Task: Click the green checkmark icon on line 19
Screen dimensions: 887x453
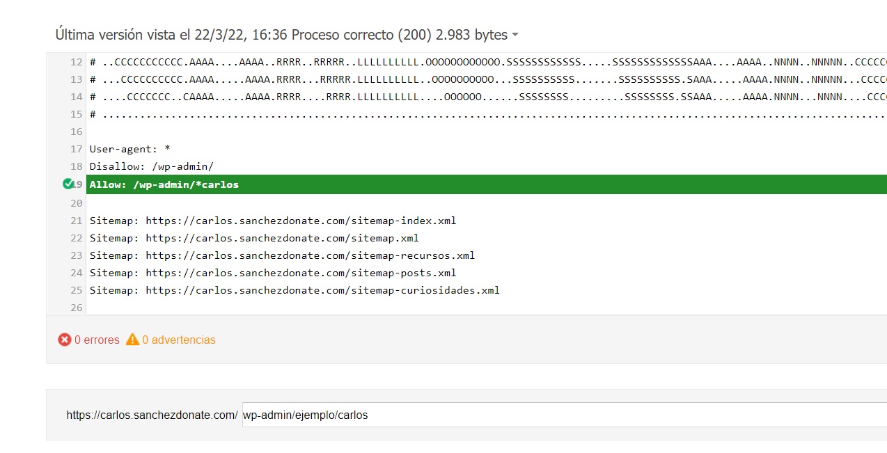Action: (x=68, y=184)
